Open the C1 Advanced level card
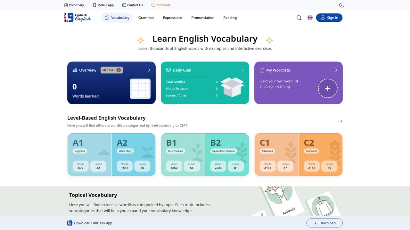 click(x=276, y=155)
